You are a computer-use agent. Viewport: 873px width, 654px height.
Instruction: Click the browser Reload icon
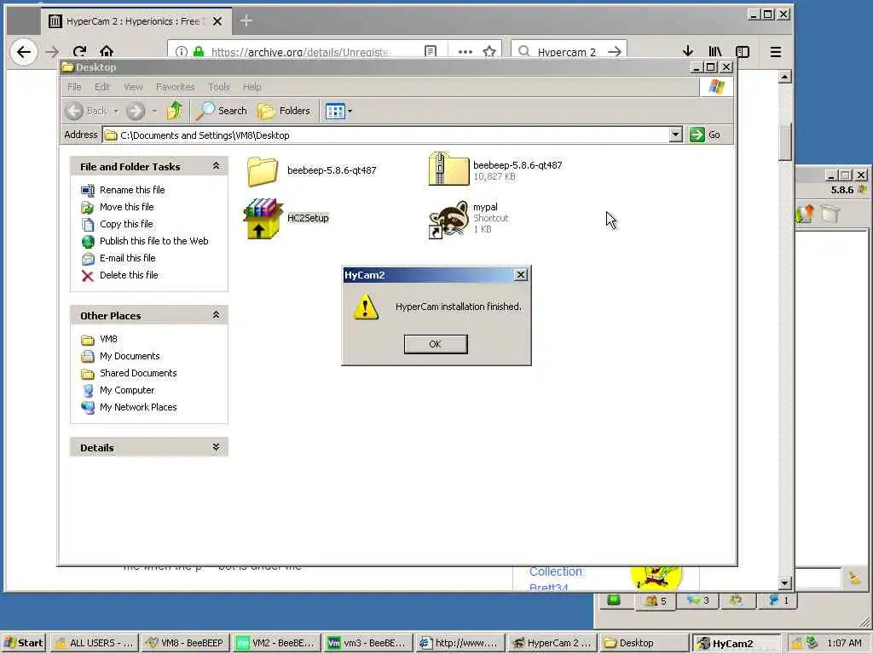coord(79,52)
